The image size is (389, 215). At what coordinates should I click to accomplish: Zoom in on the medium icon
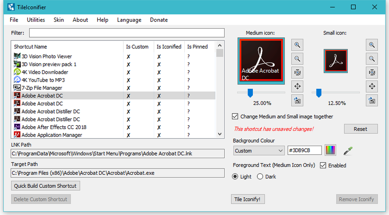tap(297, 45)
